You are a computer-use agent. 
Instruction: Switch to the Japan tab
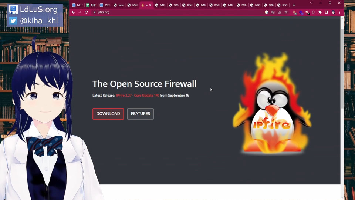(x=119, y=5)
